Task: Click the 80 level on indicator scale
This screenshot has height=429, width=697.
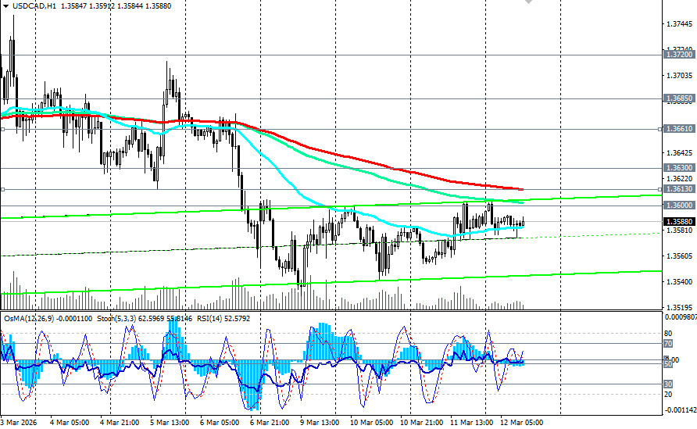Action: (x=668, y=334)
